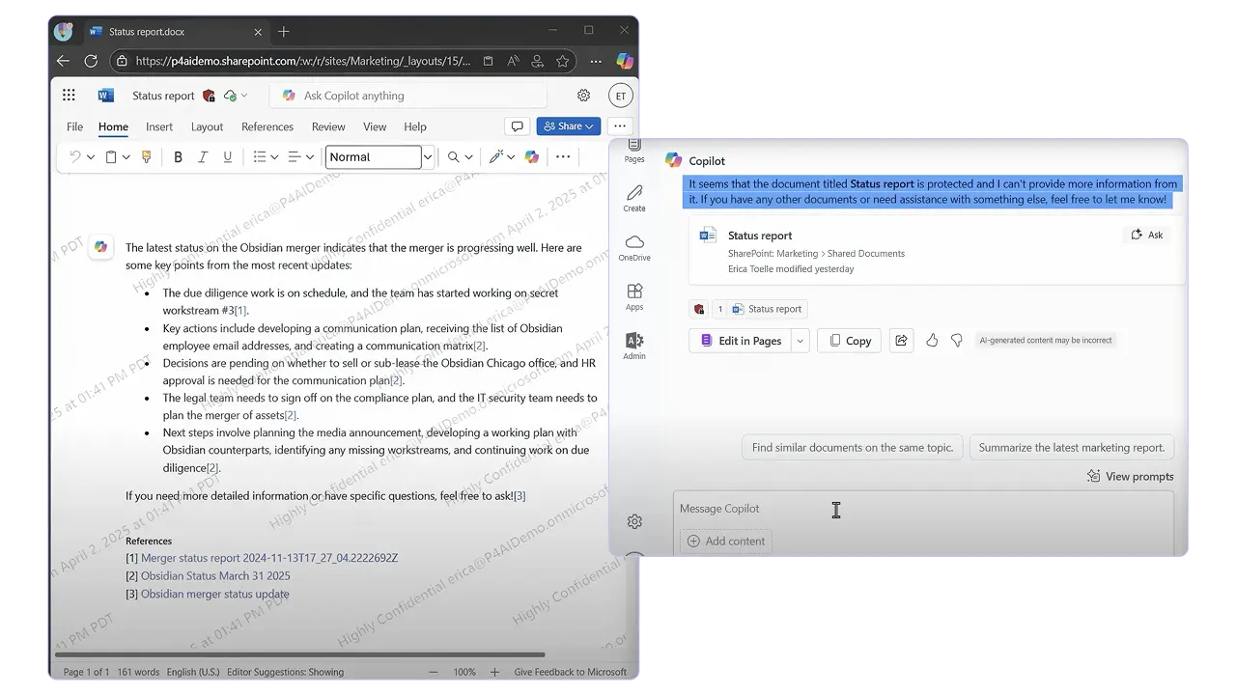
Task: Expand the bullet list styles arrow
Action: point(274,157)
